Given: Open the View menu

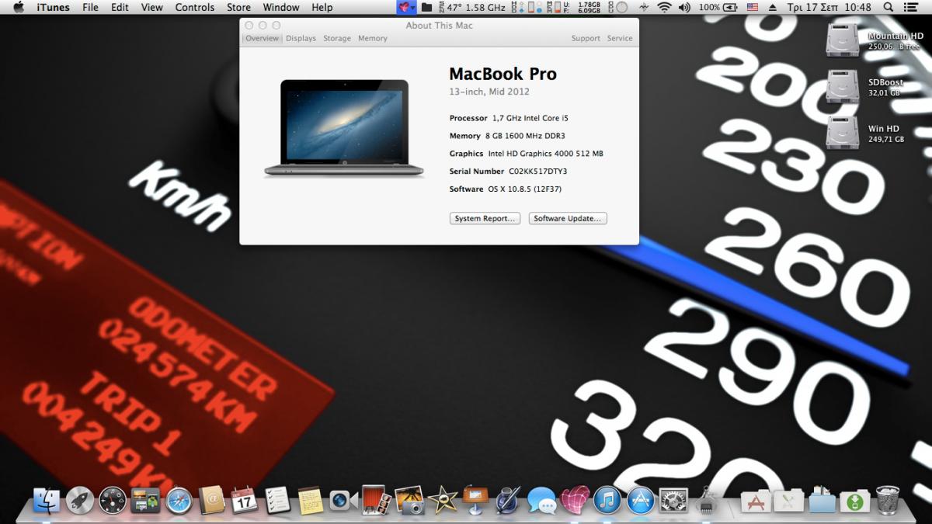Looking at the screenshot, I should point(152,7).
